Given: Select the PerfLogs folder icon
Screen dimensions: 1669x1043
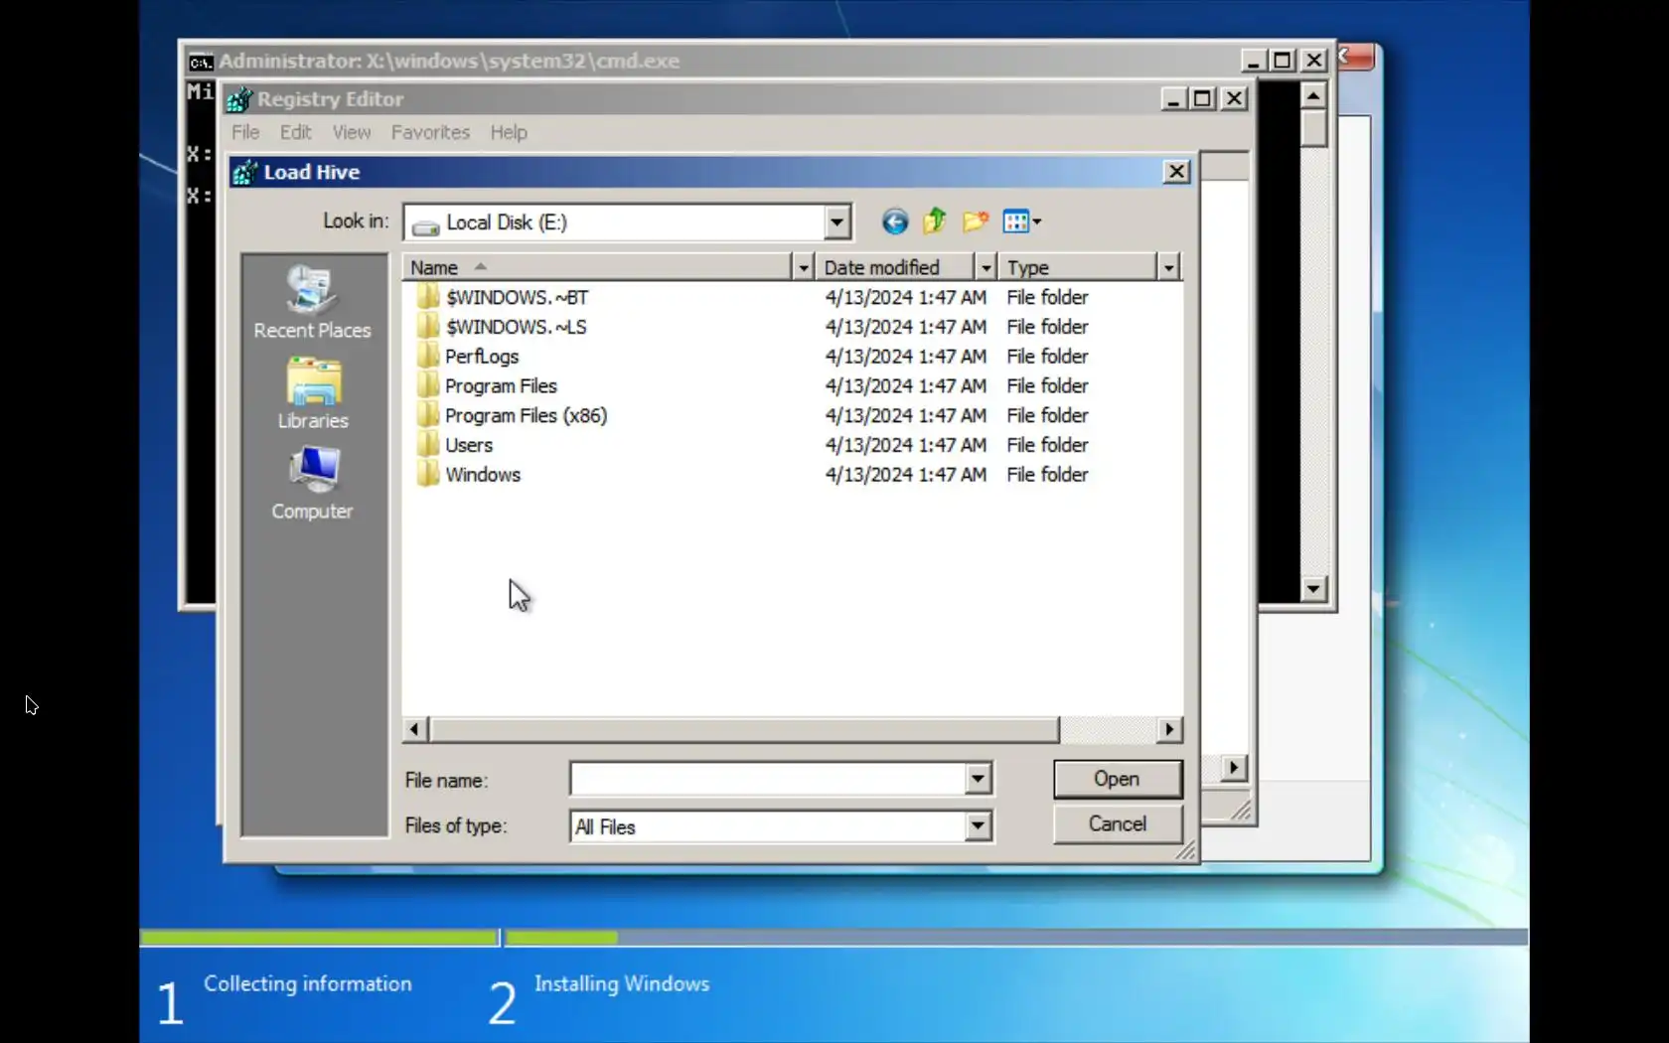Looking at the screenshot, I should pos(427,356).
